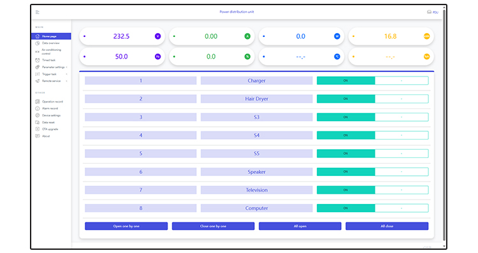
Task: Click the green badge in the second row
Action: 247,56
